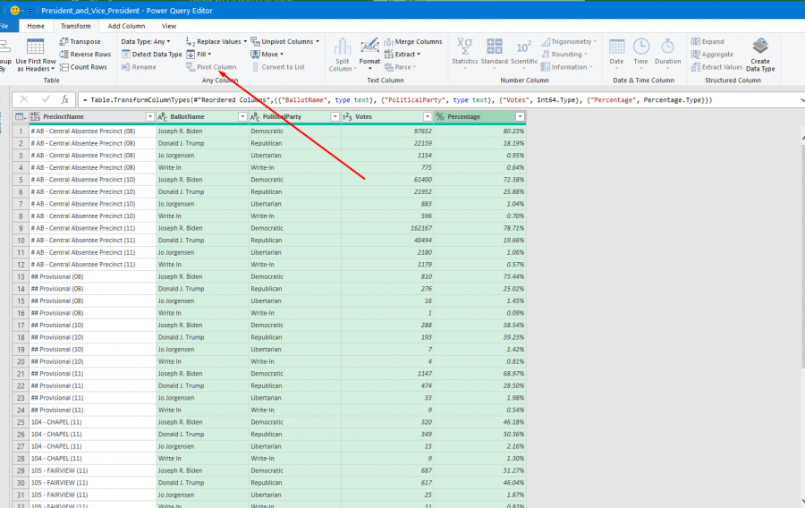The width and height of the screenshot is (805, 508).
Task: Open the Move dropdown
Action: [267, 55]
